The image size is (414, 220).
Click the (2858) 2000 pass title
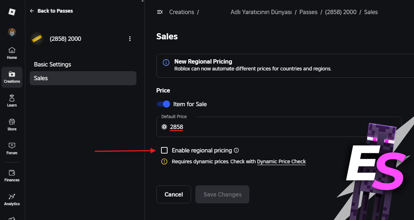[x=66, y=39]
